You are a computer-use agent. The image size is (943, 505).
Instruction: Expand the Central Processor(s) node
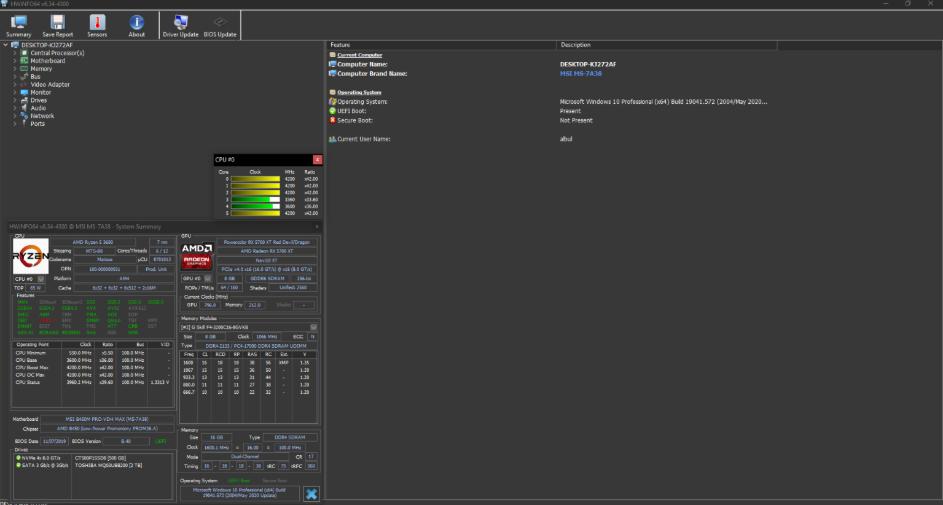[15, 53]
